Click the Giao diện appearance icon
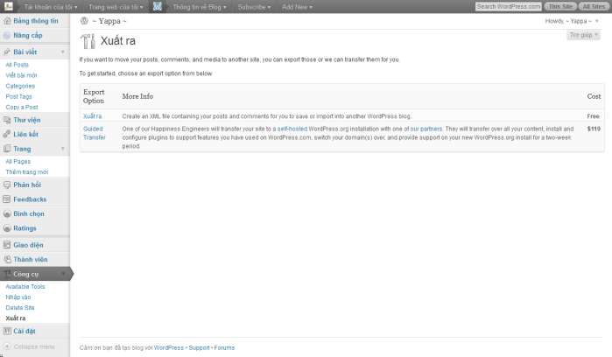Viewport: 612px width, 357px height. pos(7,244)
